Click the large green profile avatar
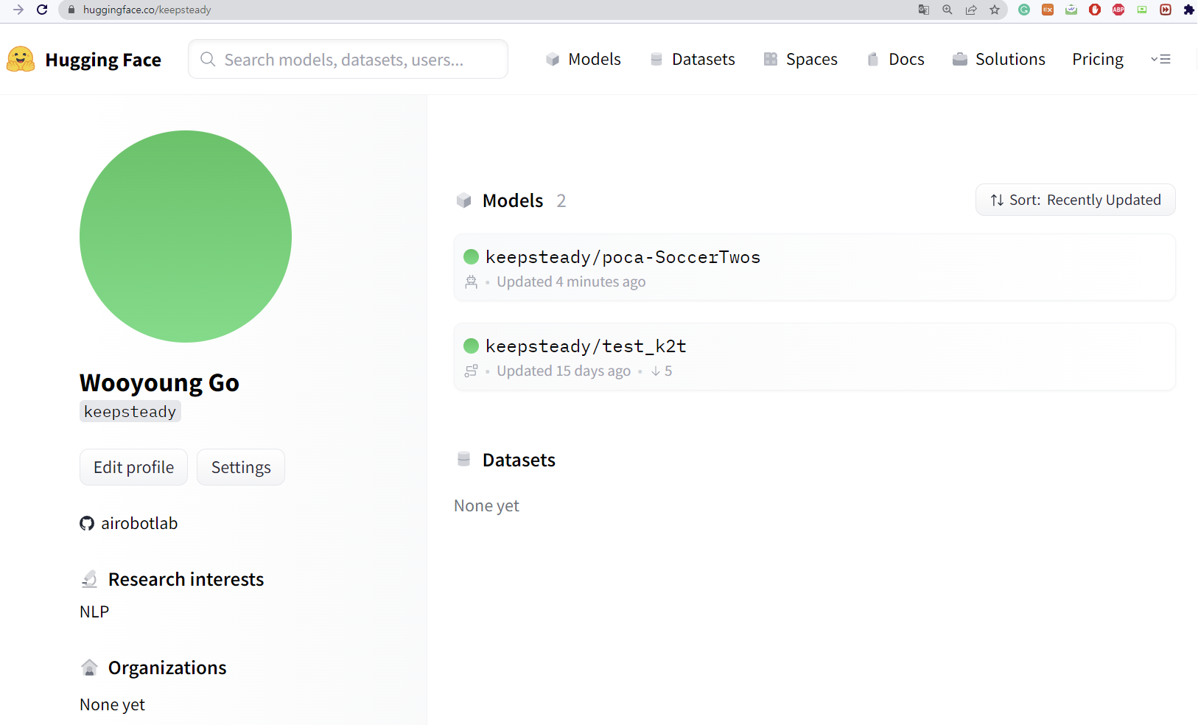This screenshot has width=1198, height=725. tap(186, 237)
